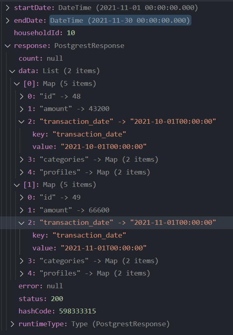Screen dimensions: 233x335
Task: Expand the amount 43200 entry
Action: click(22, 109)
